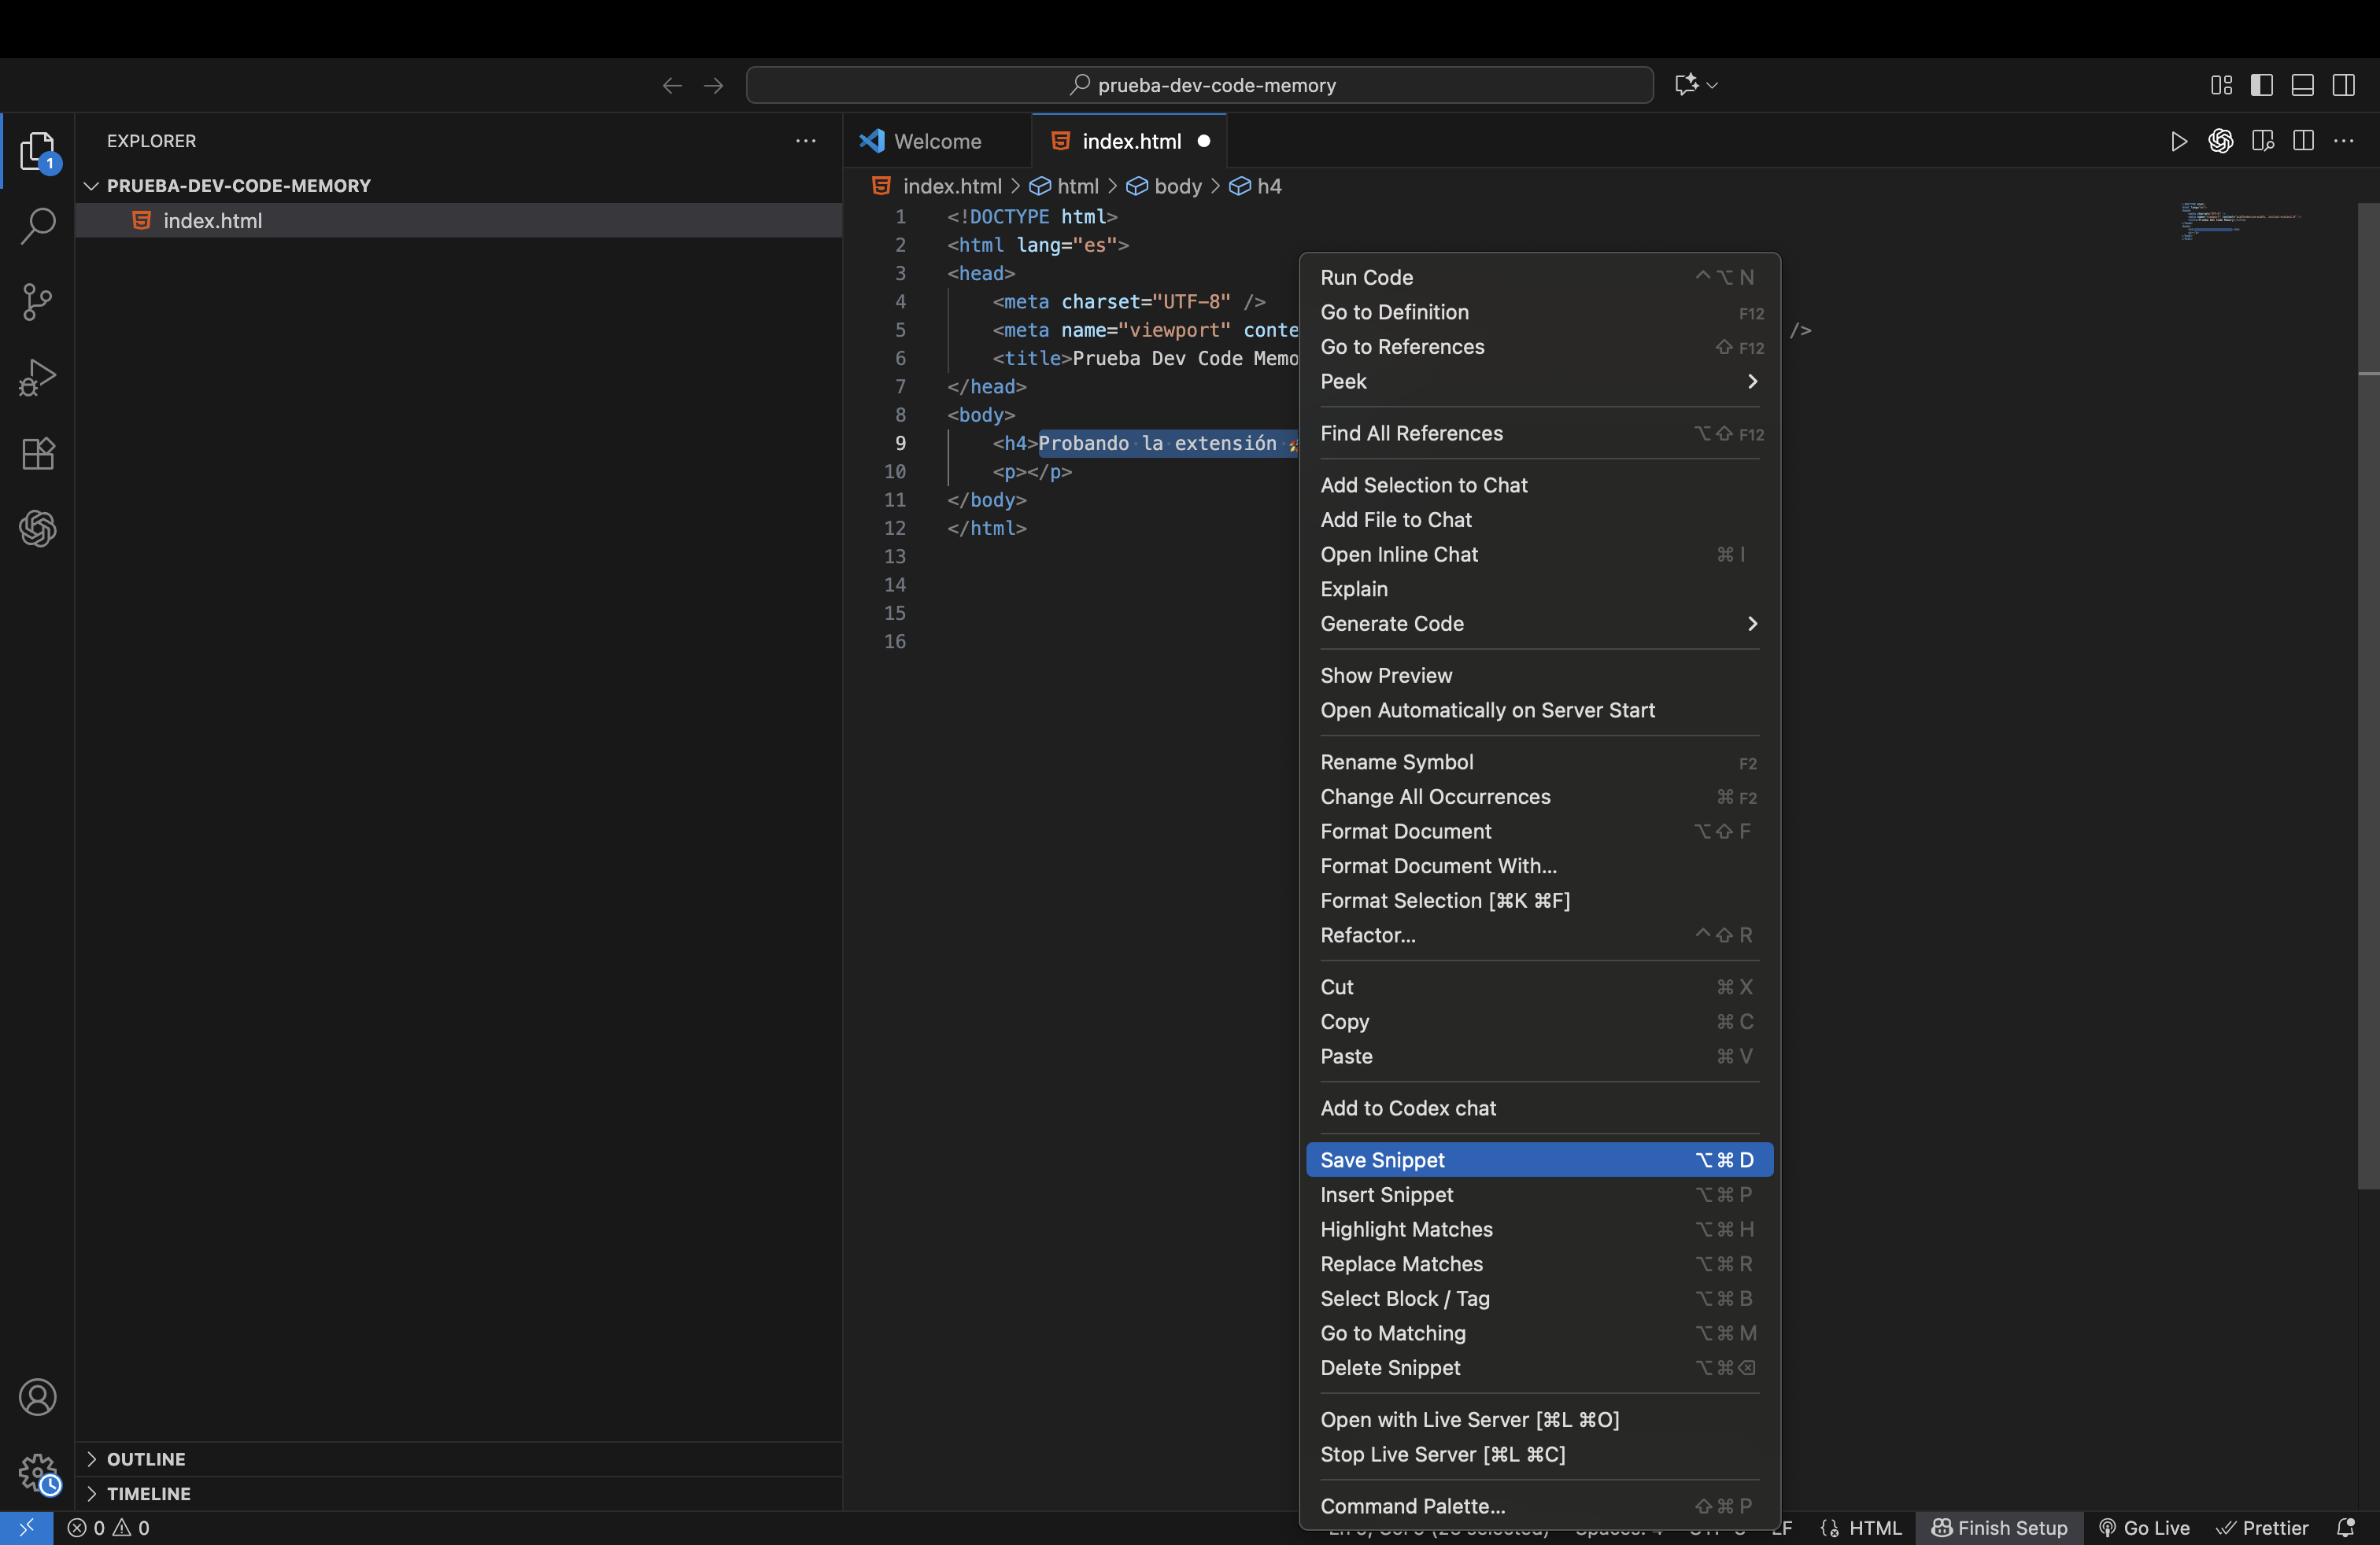This screenshot has width=2380, height=1545.
Task: Expand the Peek submenu
Action: 1539,382
